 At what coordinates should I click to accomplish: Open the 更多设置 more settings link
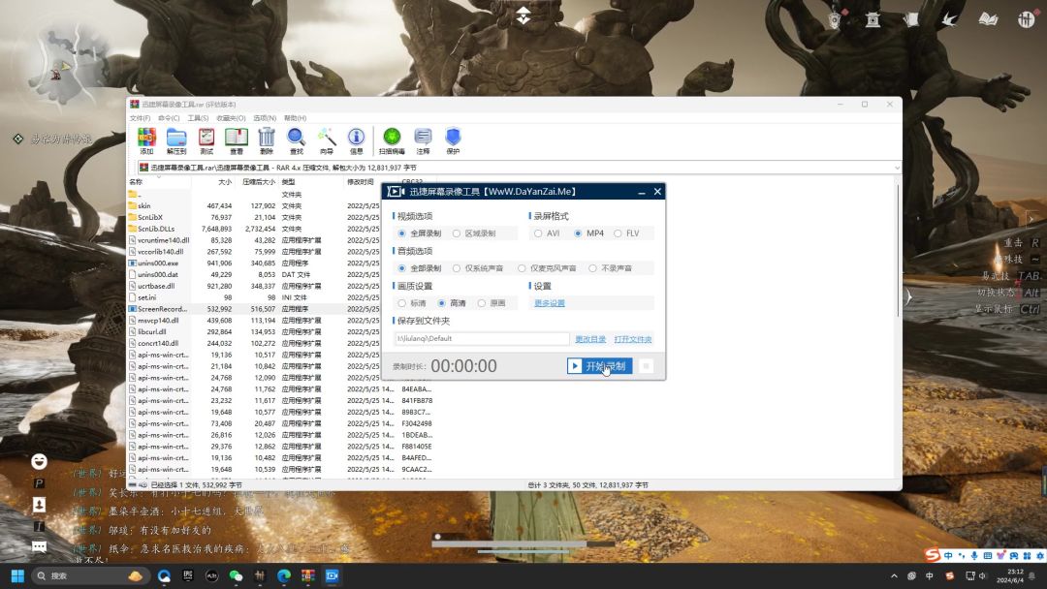tap(550, 303)
